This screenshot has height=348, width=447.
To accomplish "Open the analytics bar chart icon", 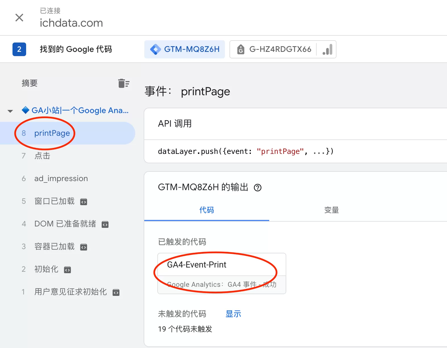I will point(327,49).
